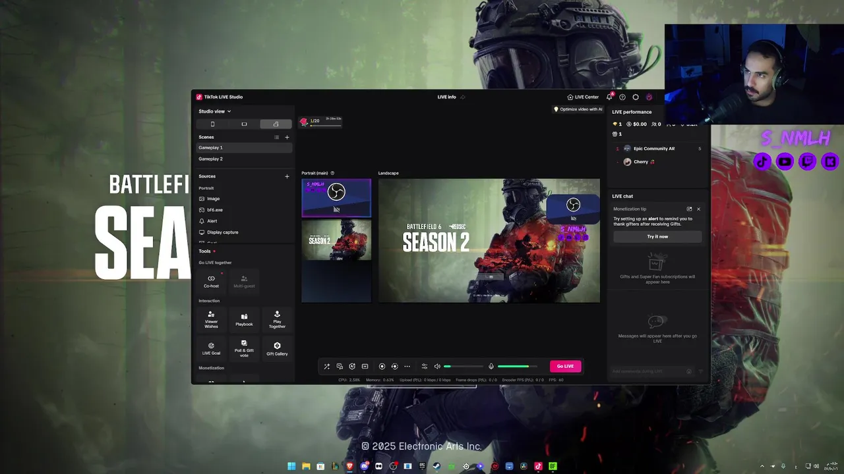Click the FPS: 60 status text
844x474 pixels.
[x=557, y=380]
